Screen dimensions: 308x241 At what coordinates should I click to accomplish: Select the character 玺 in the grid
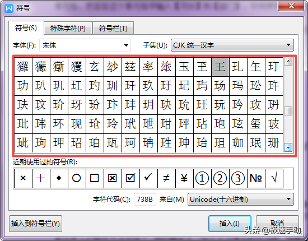coord(256,124)
